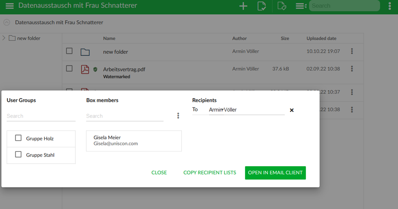Select new folder in the sidebar tree
This screenshot has width=398, height=209.
pos(29,38)
